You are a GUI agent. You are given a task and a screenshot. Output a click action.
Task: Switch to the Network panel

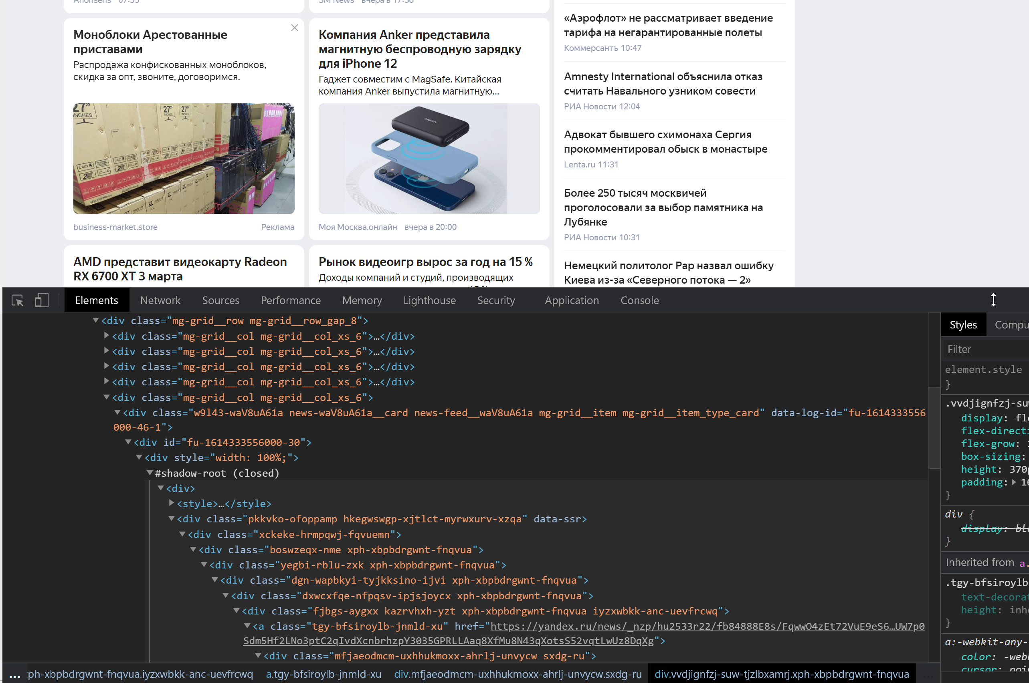(160, 300)
